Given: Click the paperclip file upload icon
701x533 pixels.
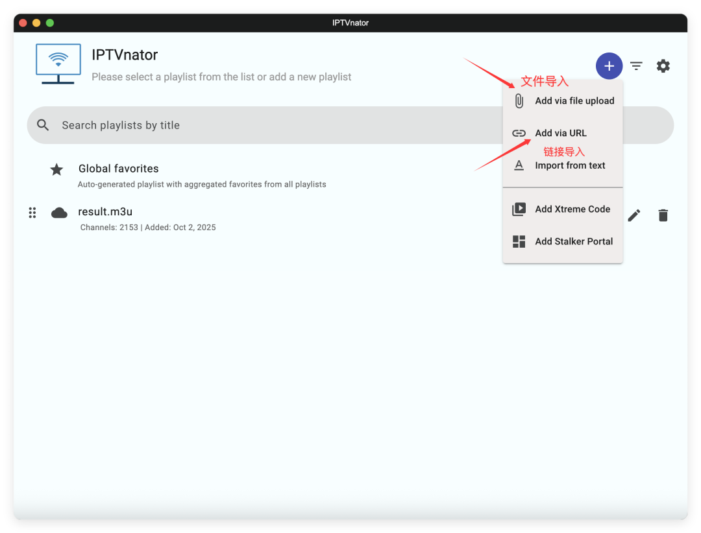Looking at the screenshot, I should pos(519,101).
